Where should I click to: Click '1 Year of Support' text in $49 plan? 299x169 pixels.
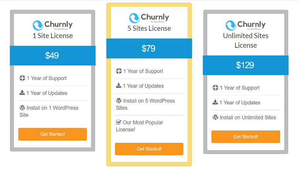click(x=47, y=78)
